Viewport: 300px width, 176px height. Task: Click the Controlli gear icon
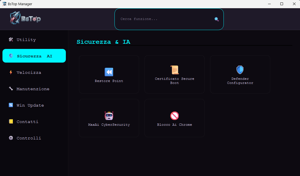(11, 138)
